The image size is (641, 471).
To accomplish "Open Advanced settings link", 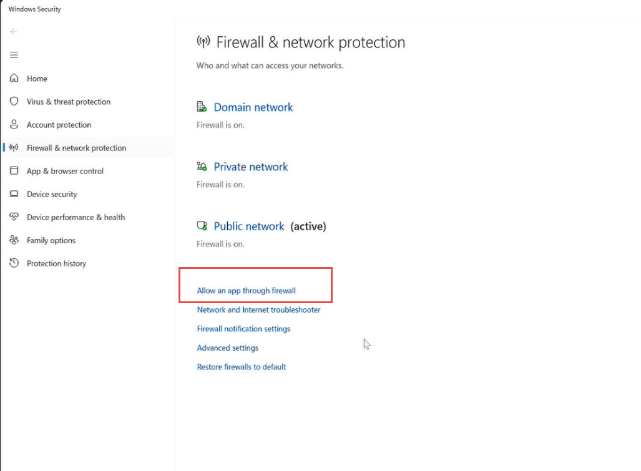I will [227, 348].
